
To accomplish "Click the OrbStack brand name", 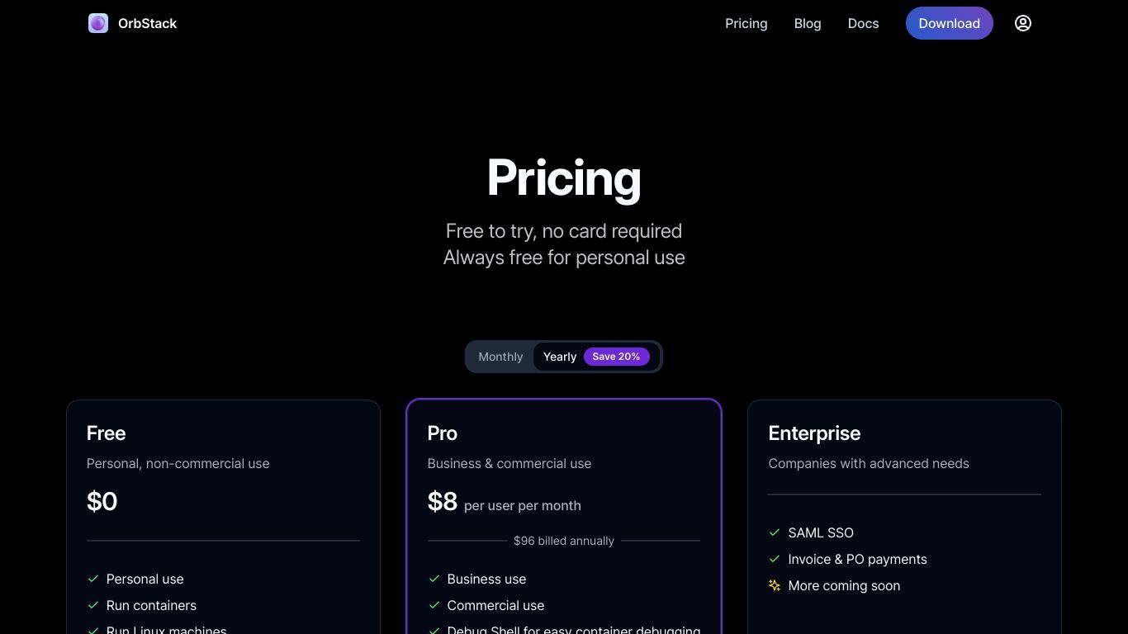I will pos(148,23).
